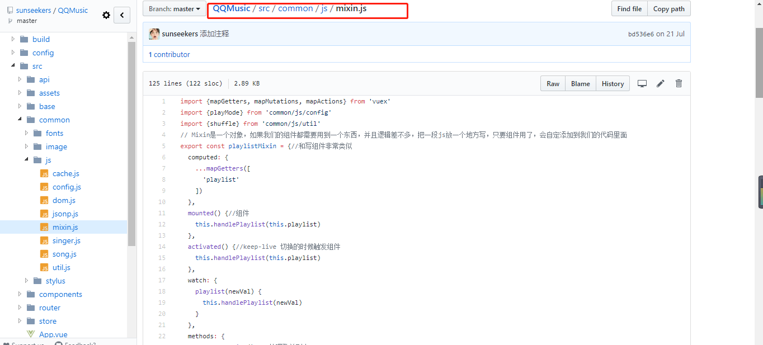Viewport: 763px width, 345px height.
Task: Click the config.js file icon
Action: pyautogui.click(x=44, y=187)
